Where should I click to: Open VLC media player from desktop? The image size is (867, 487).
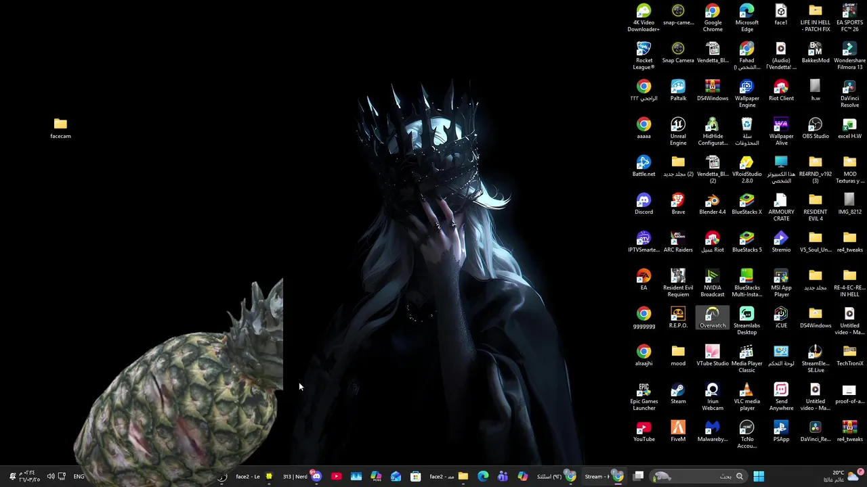click(x=746, y=396)
